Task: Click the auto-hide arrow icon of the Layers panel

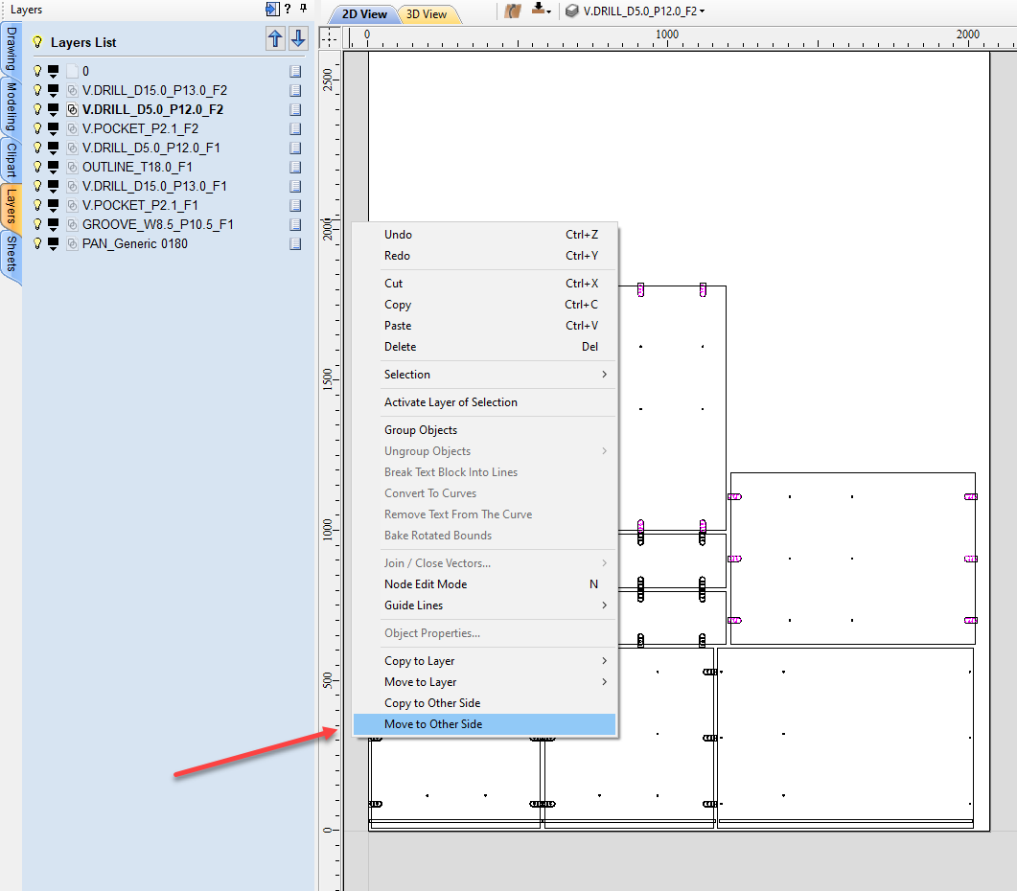Action: [x=272, y=9]
